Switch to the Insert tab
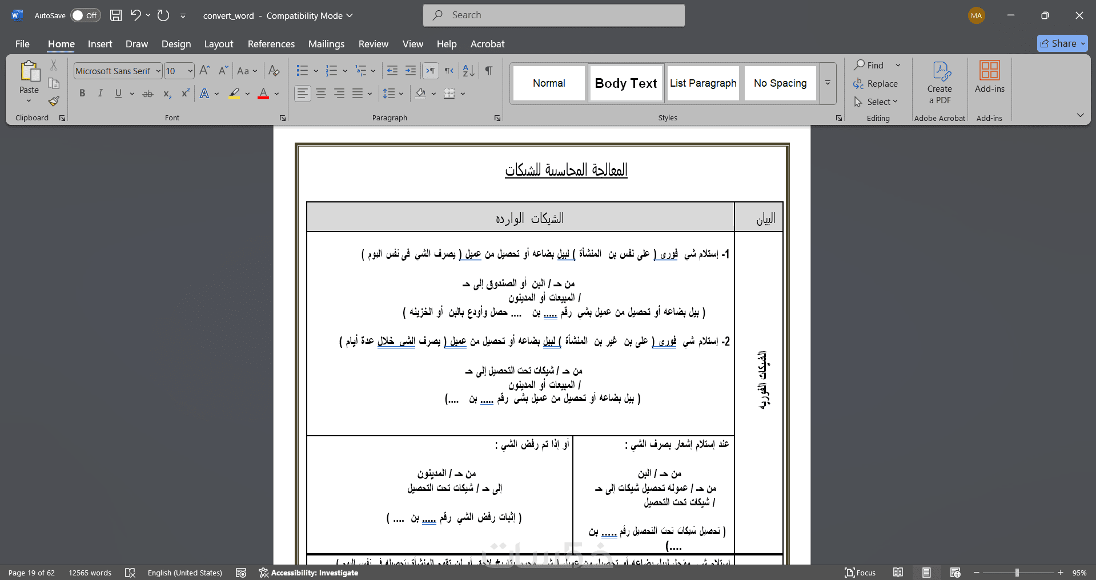Screen dimensions: 1096x580 coord(100,44)
